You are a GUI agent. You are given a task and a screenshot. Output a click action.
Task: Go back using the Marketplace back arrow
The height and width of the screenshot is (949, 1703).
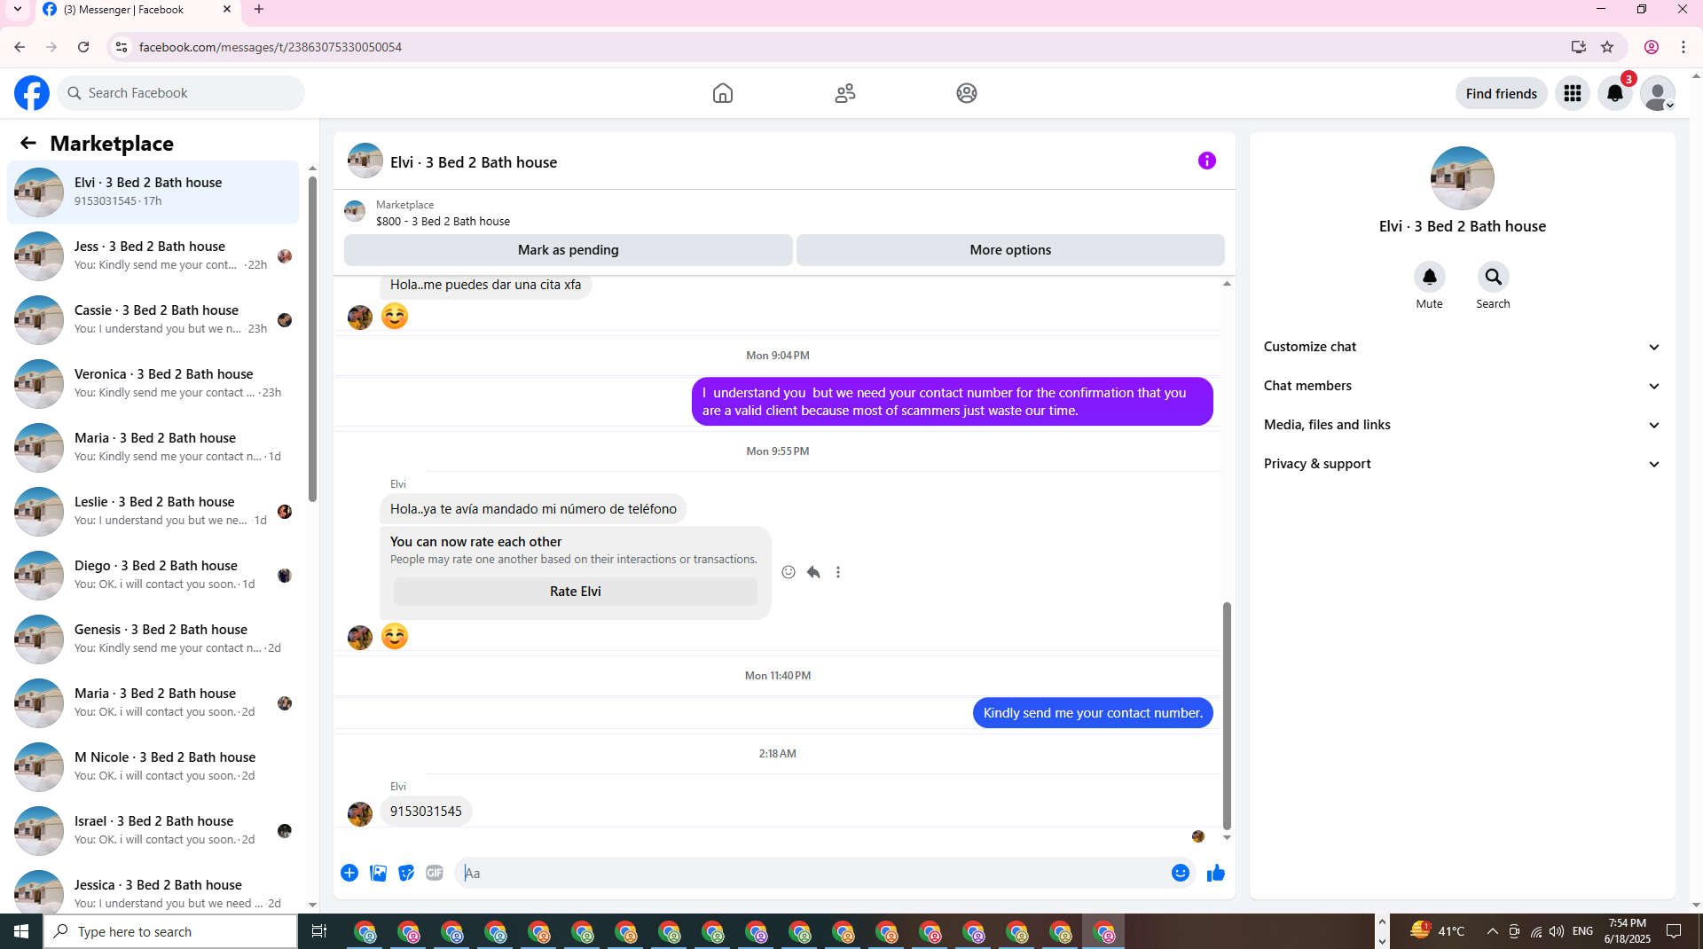(x=28, y=143)
